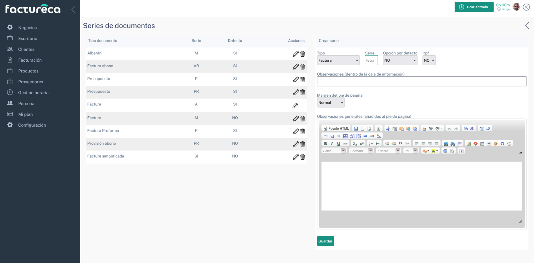Open the Irpf dropdown
This screenshot has height=263, width=534.
(429, 60)
